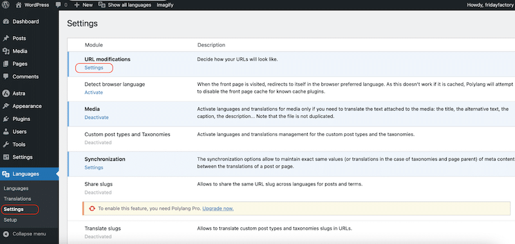Open URL modifications Settings link

[x=94, y=68]
